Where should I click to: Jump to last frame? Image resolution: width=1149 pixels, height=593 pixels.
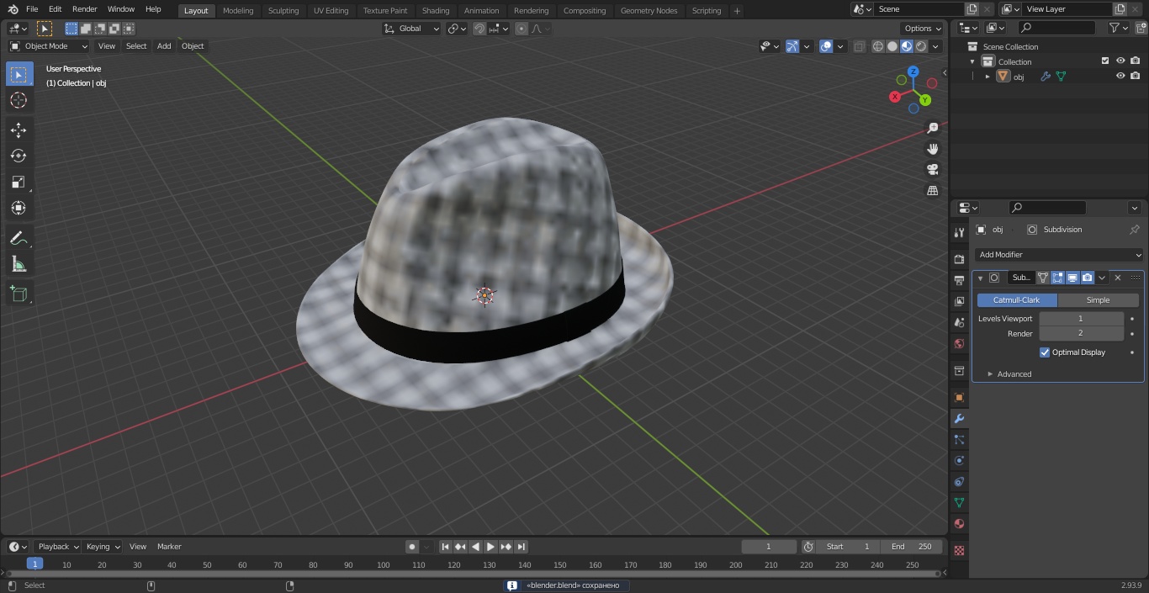point(522,547)
